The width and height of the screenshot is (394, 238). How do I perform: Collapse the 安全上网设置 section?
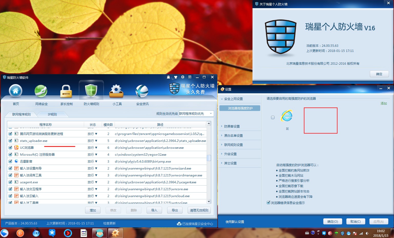coord(233,99)
